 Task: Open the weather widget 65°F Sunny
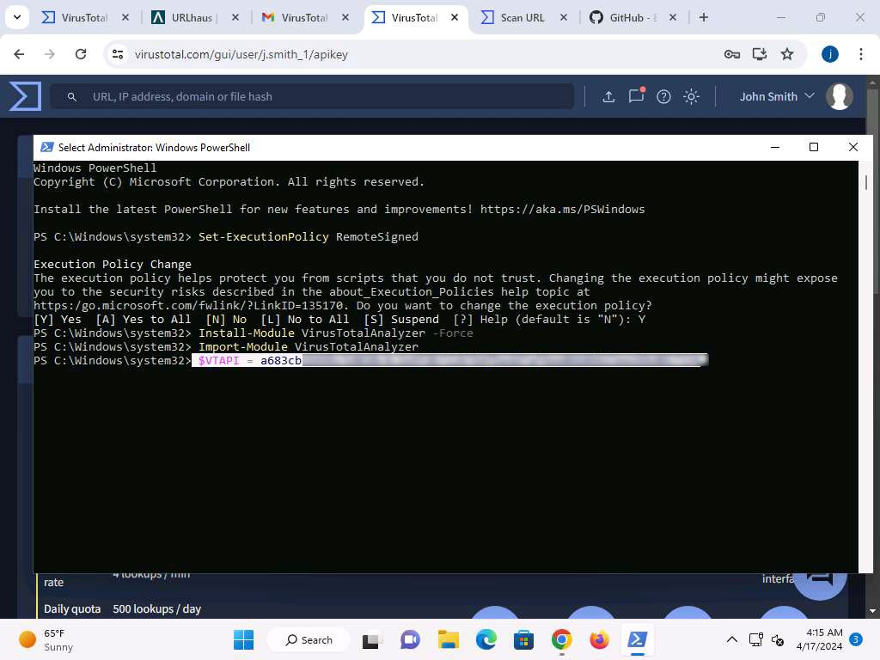46,639
